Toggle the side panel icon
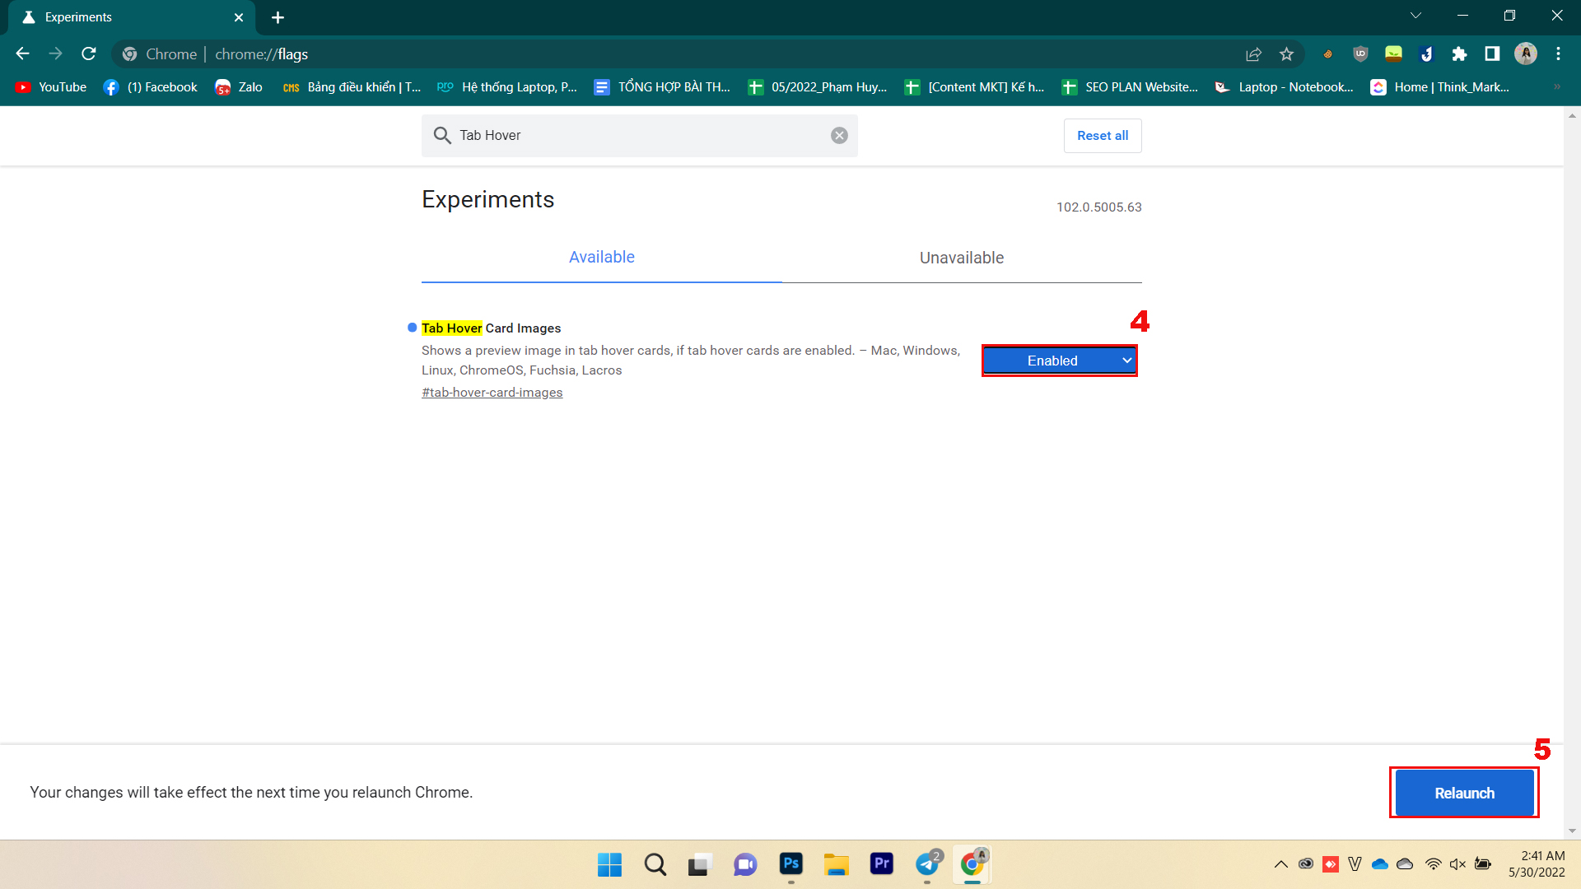 [x=1492, y=54]
